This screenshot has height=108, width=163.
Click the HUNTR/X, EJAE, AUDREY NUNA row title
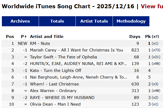78,64
